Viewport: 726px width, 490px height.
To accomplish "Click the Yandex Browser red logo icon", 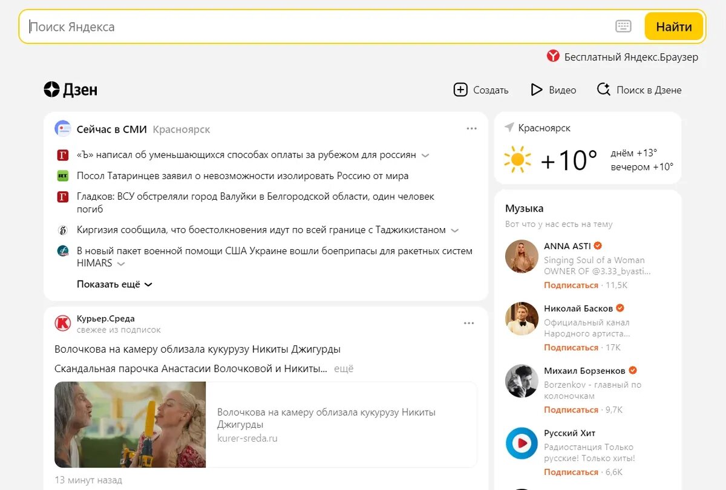I will (x=553, y=56).
